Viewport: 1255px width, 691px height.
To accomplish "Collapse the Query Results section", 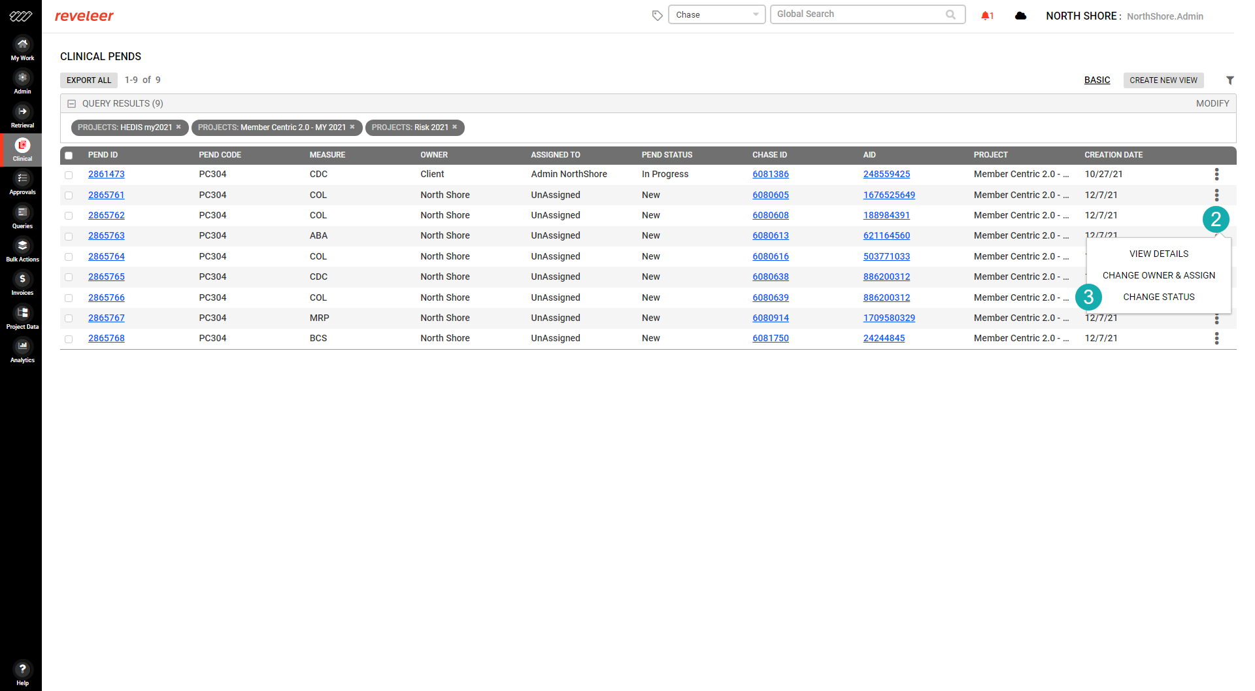I will tap(72, 103).
